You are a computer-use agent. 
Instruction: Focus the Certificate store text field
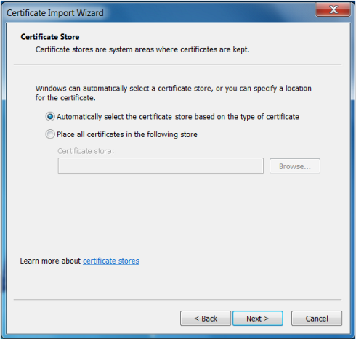pyautogui.click(x=161, y=166)
